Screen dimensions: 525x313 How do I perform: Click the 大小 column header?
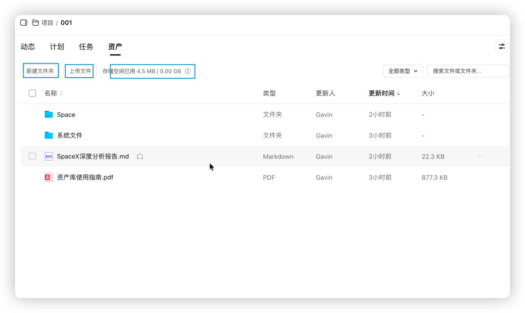(428, 93)
